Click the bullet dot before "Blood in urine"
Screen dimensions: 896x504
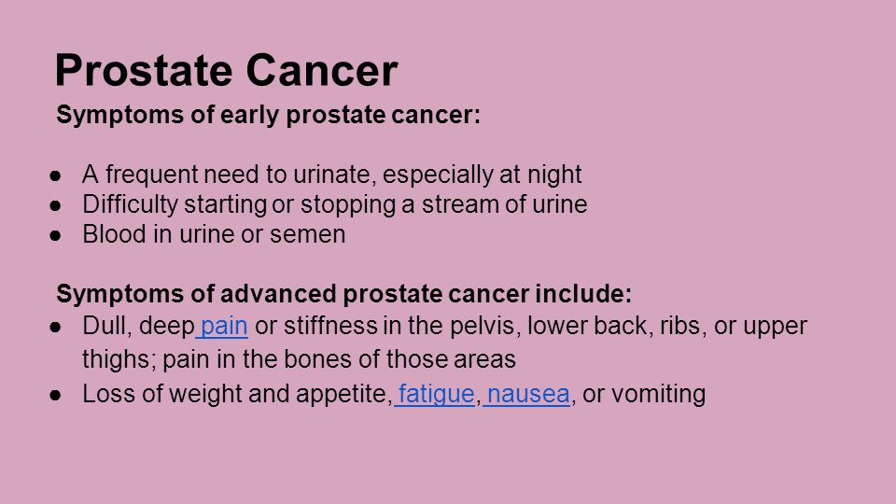pyautogui.click(x=55, y=235)
